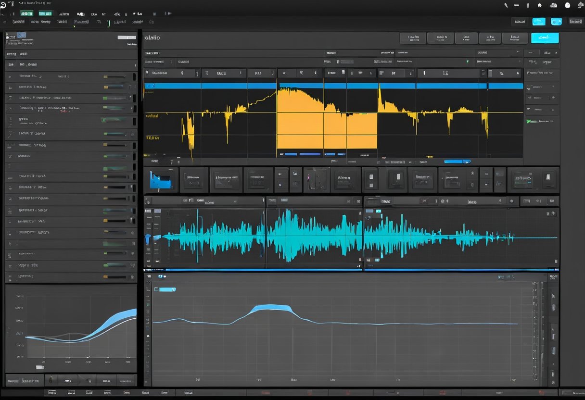The width and height of the screenshot is (585, 400).
Task: Click the bell icon in the top bar
Action: coord(539,5)
